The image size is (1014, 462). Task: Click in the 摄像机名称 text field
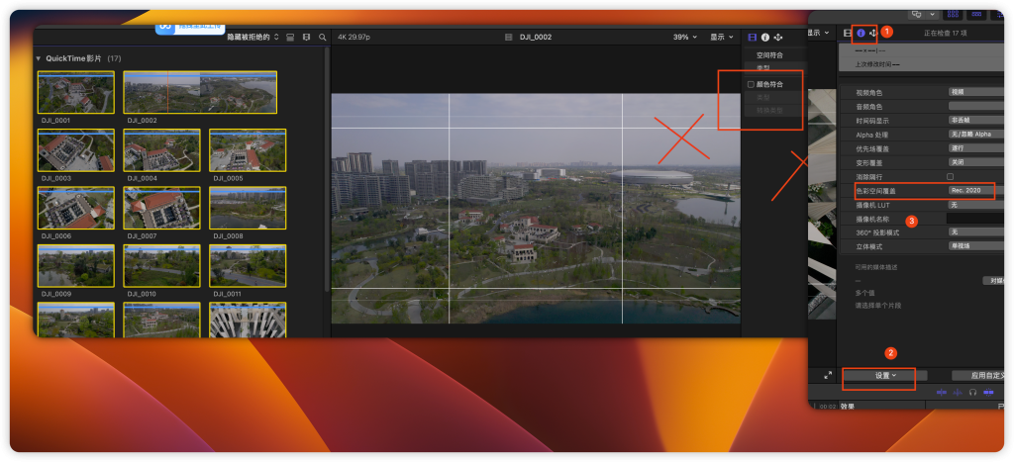975,219
